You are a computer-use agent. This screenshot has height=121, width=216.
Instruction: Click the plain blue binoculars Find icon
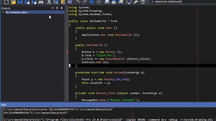(x=107, y=2)
